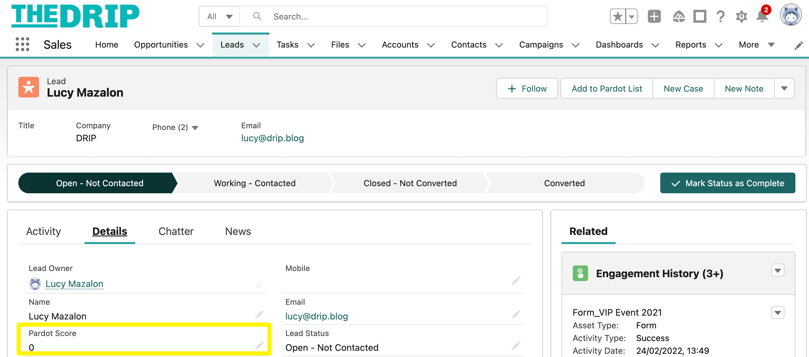
Task: Switch to the Chatter tab
Action: click(176, 231)
